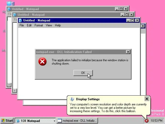Open the View menu in Notepad
165x124 pixels.
pyautogui.click(x=49, y=25)
